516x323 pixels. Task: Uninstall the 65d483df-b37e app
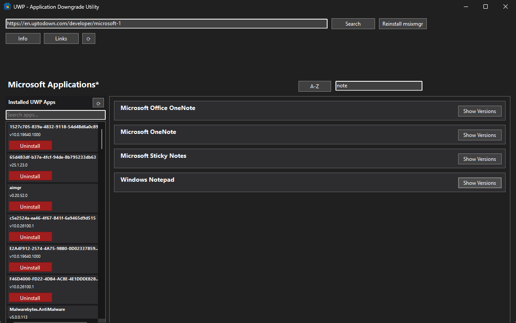(30, 176)
